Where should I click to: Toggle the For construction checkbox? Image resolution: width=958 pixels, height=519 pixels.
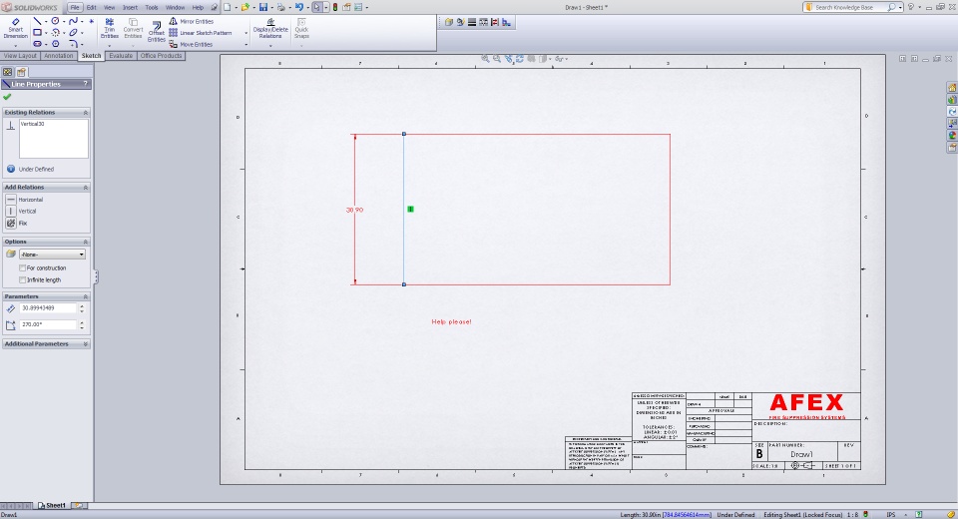(x=23, y=268)
